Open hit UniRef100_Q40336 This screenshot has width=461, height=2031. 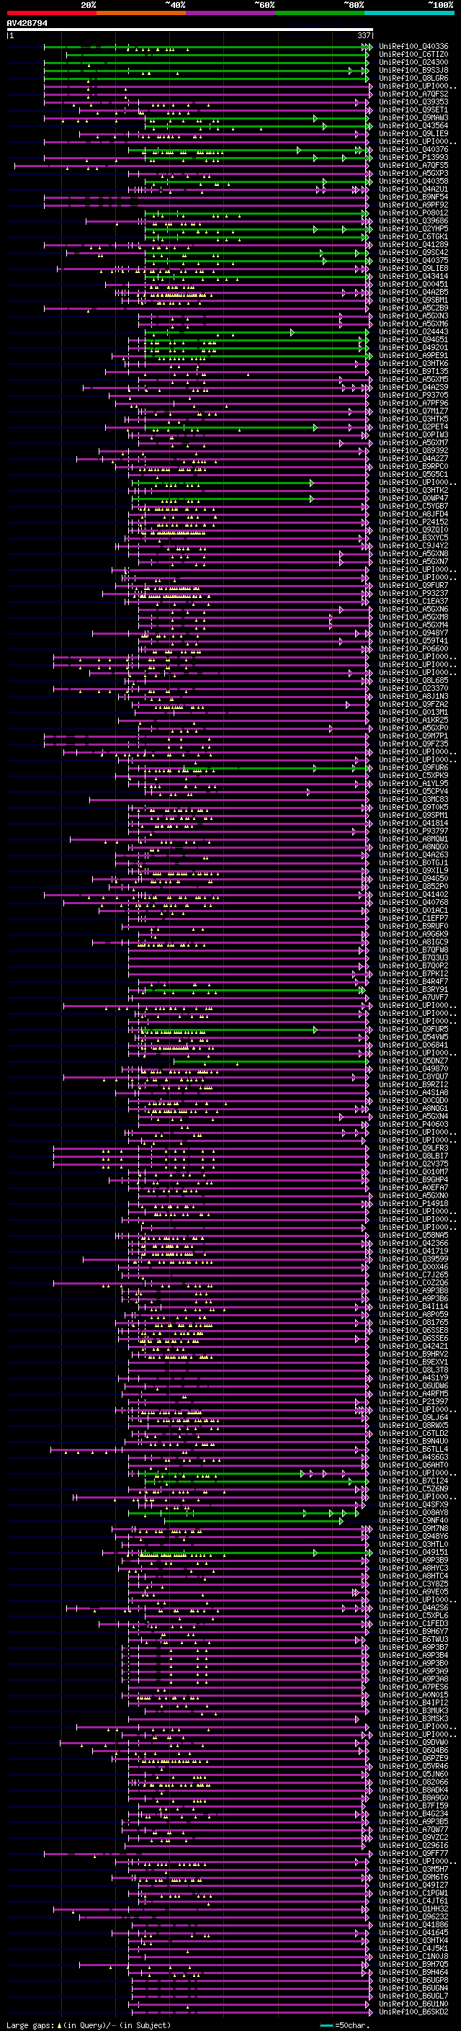pos(413,47)
